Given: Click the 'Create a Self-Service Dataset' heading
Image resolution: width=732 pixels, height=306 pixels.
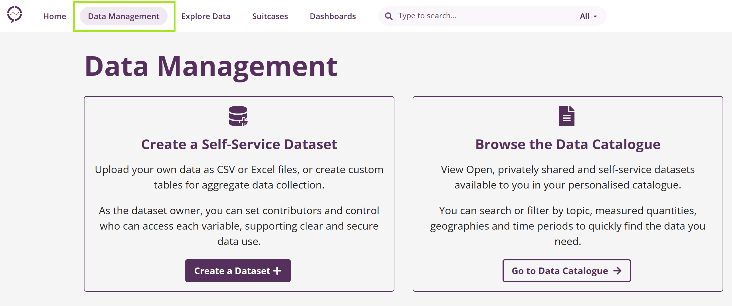Looking at the screenshot, I should click(x=239, y=144).
